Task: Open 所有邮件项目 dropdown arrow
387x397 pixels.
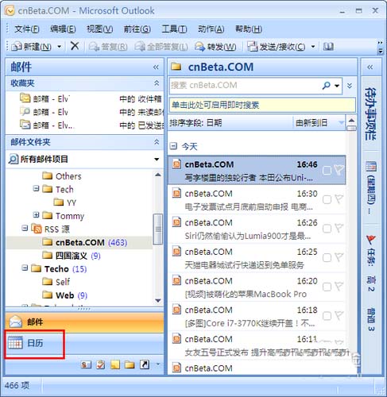Action: 157,160
